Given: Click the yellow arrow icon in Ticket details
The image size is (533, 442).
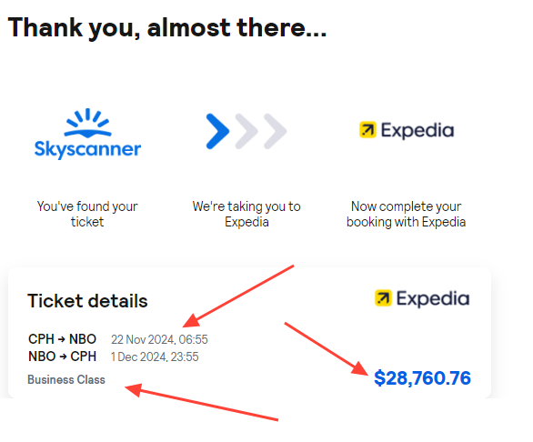Looking at the screenshot, I should [383, 298].
